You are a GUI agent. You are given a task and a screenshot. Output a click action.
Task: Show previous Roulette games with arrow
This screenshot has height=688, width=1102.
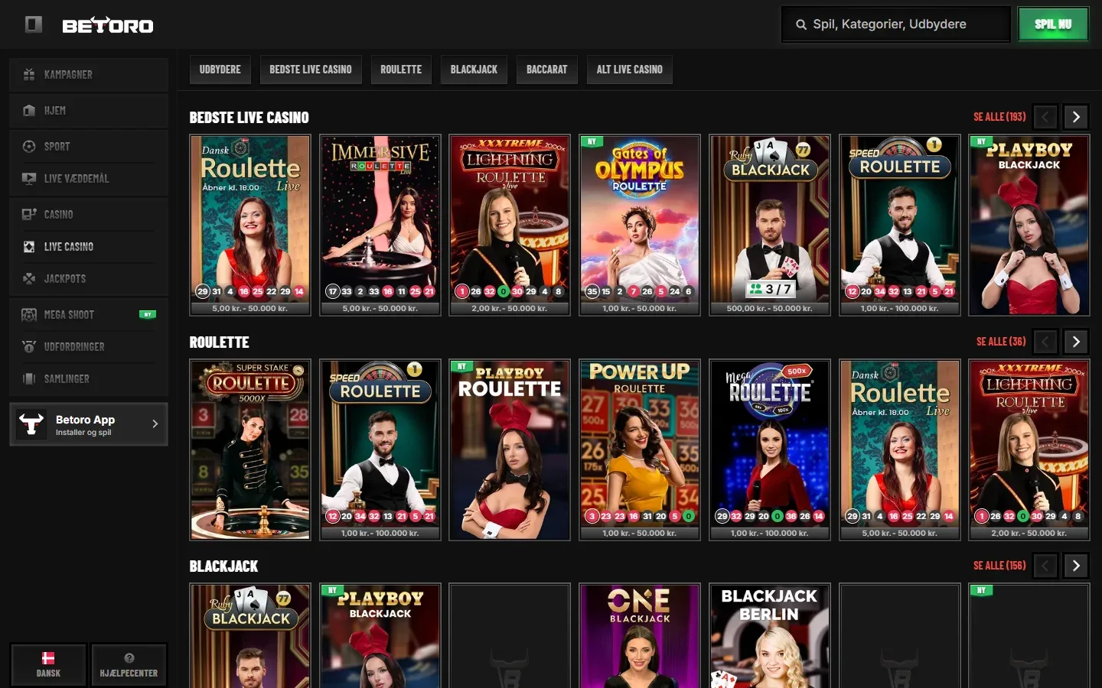point(1045,342)
